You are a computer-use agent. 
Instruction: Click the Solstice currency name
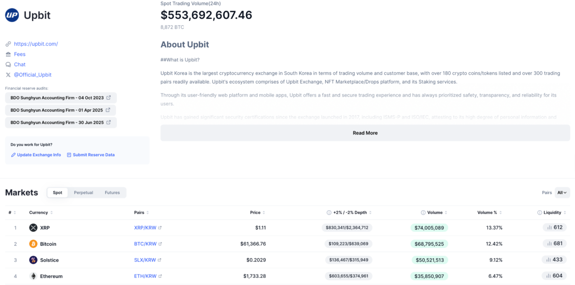(x=49, y=260)
